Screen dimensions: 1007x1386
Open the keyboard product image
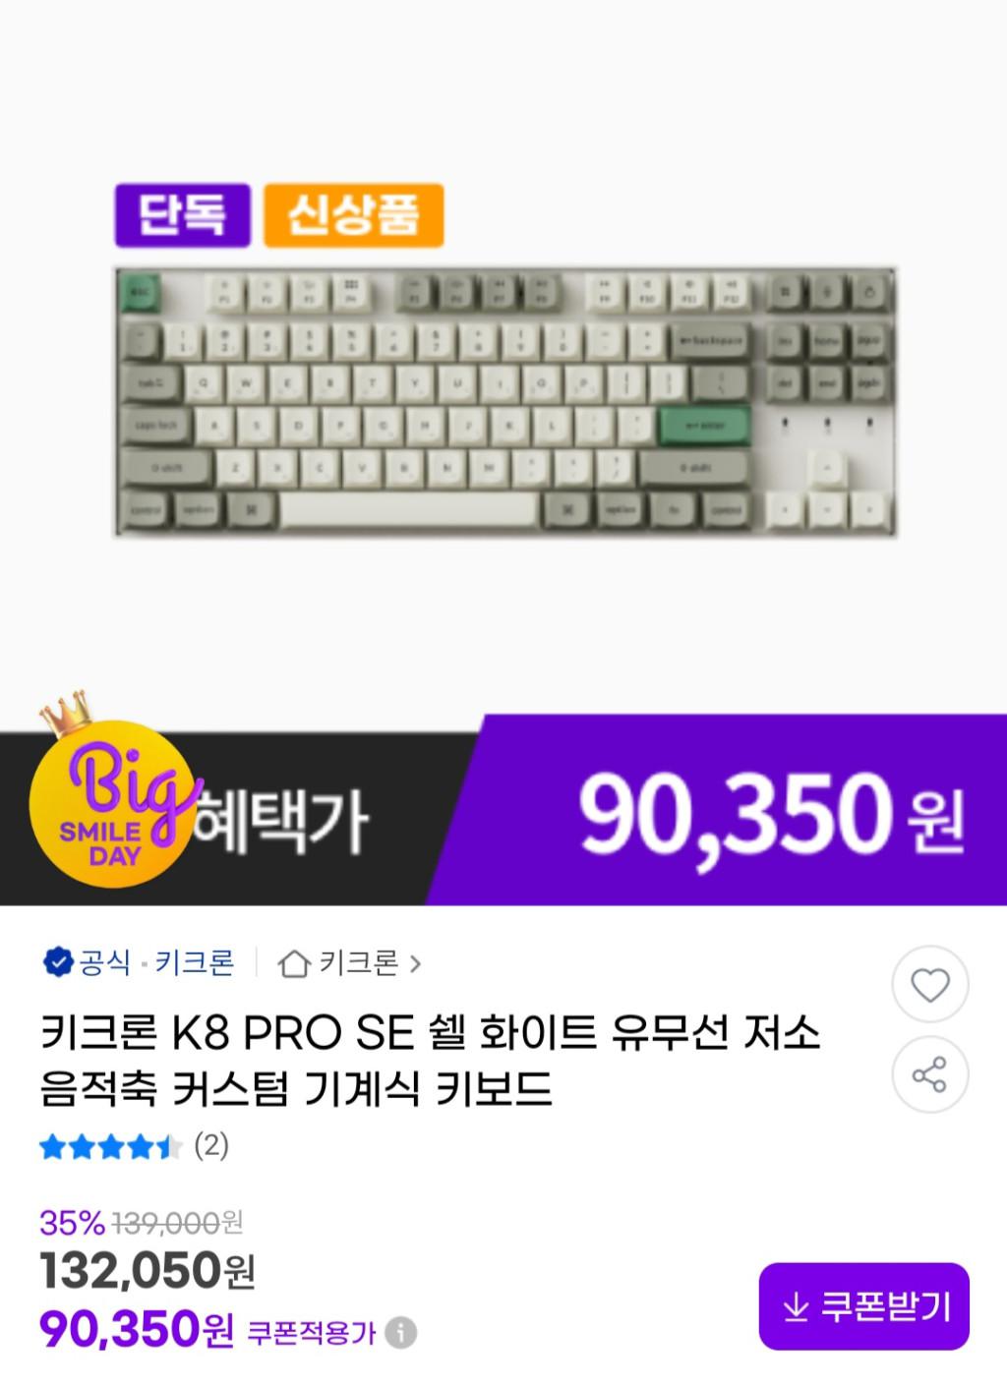(x=505, y=402)
